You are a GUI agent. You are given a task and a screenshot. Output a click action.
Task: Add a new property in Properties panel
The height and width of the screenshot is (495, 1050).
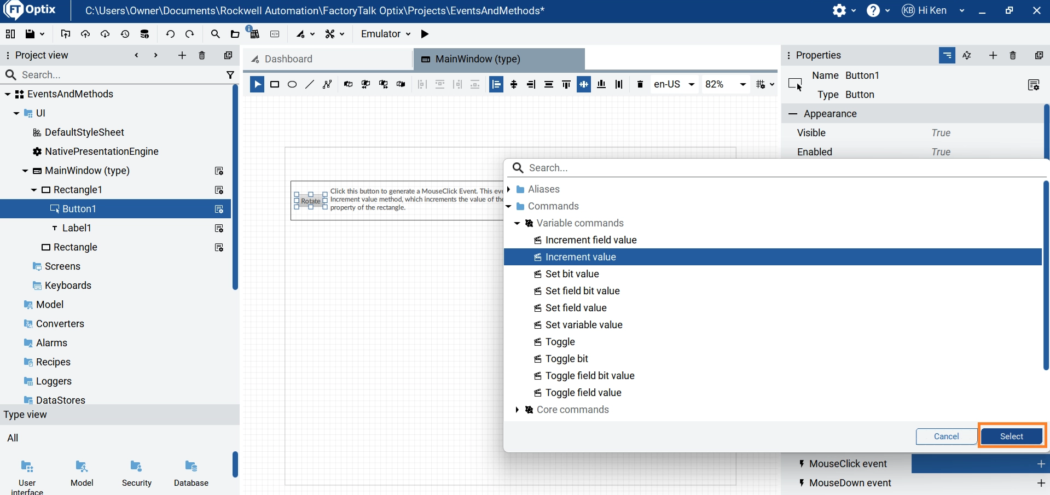pyautogui.click(x=993, y=55)
